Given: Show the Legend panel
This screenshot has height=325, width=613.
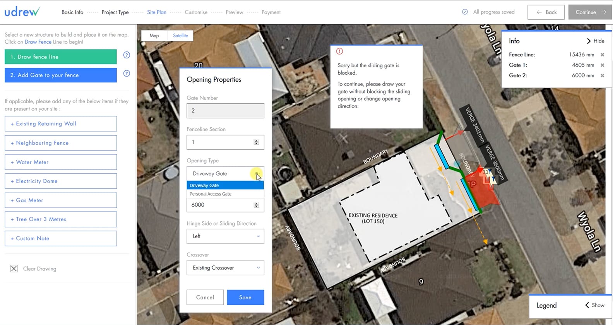Looking at the screenshot, I should (x=594, y=305).
